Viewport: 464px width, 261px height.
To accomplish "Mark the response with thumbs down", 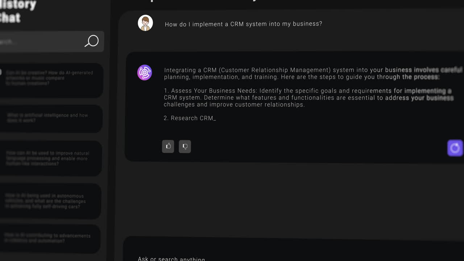I will pos(185,146).
